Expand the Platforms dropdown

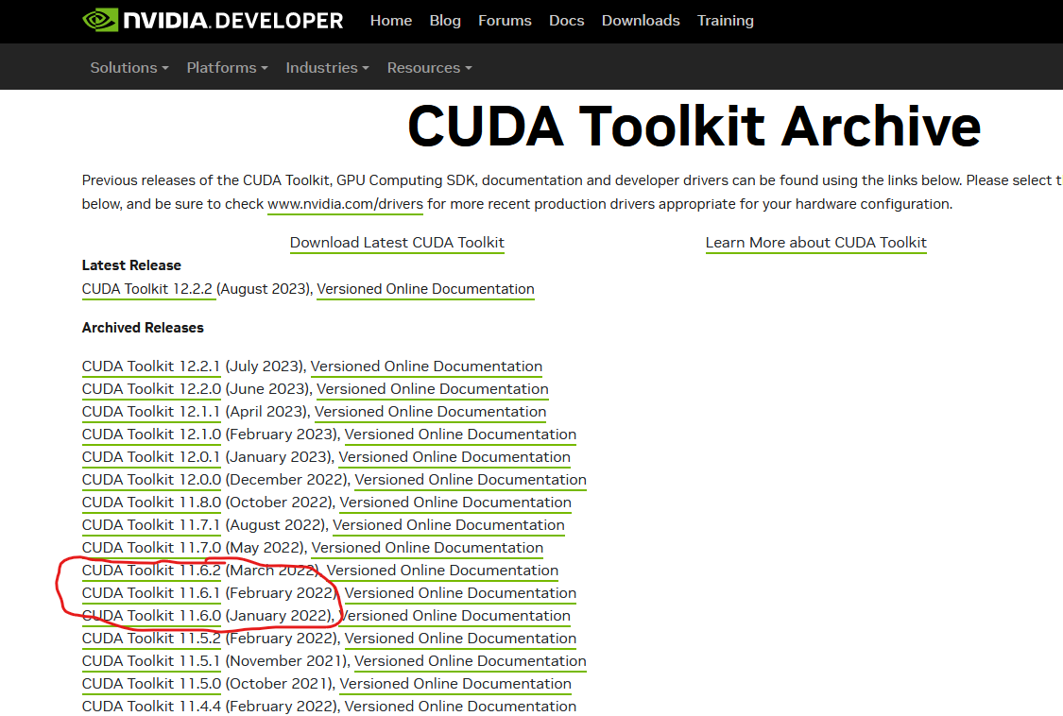(x=227, y=68)
